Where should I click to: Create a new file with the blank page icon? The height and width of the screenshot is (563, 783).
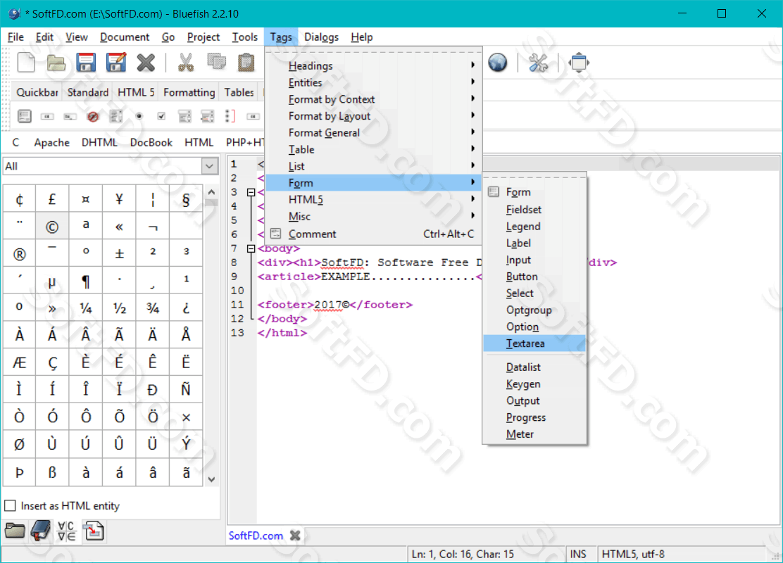[26, 63]
